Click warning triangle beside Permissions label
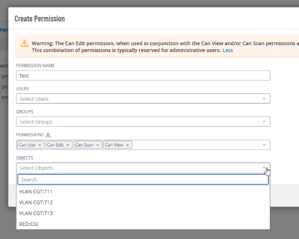Viewport: 299px width, 239px height. point(48,135)
